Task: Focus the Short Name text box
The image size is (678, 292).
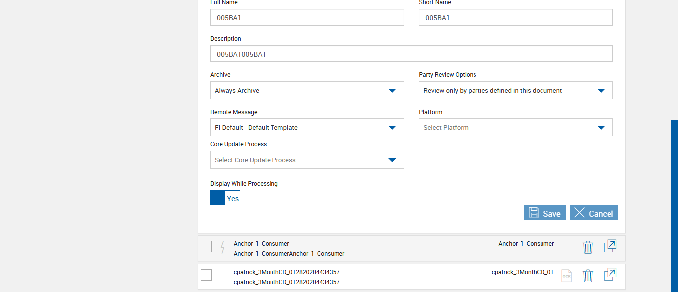Action: [x=516, y=18]
